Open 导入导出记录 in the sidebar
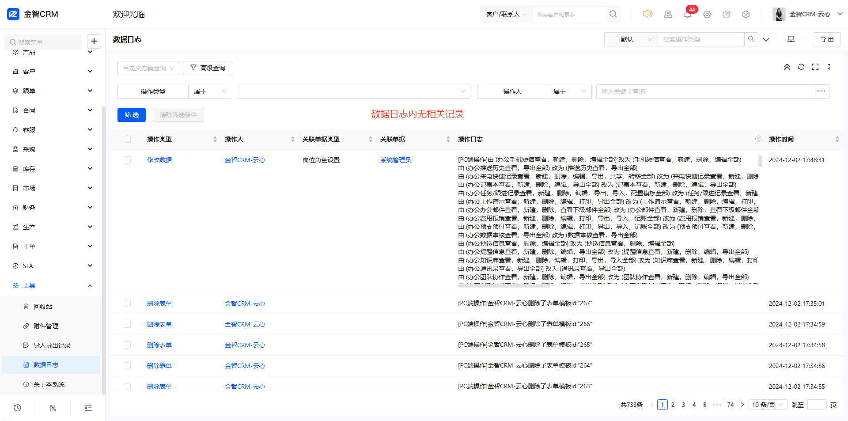 point(52,345)
